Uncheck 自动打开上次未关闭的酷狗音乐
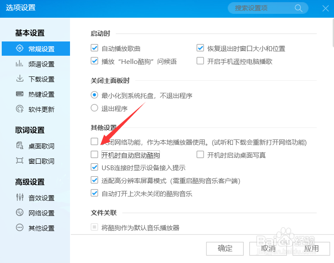The image size is (334, 263). coord(94,193)
